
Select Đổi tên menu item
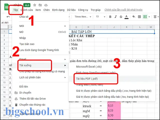[40, 86]
